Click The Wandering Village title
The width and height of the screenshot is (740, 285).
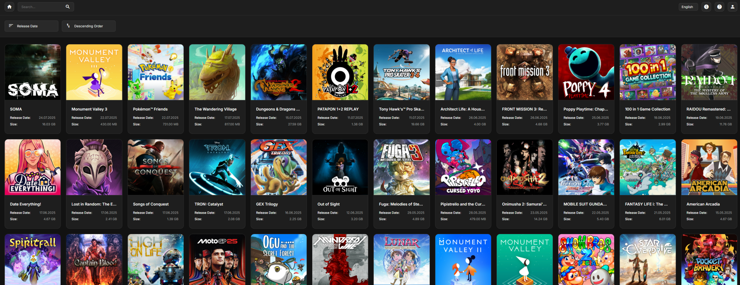[x=215, y=109]
